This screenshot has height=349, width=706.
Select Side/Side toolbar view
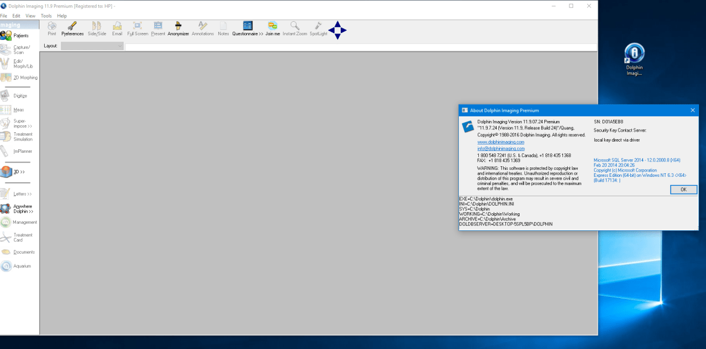[x=96, y=29]
